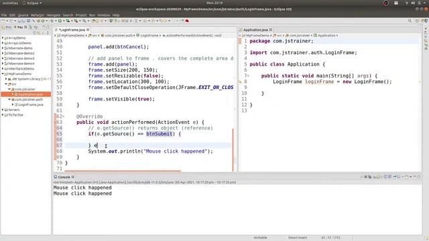The width and height of the screenshot is (429, 241).
Task: Toggle code folding at line 62
Action: pyautogui.click(x=64, y=116)
